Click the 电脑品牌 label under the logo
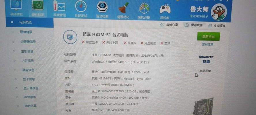 [205, 71]
